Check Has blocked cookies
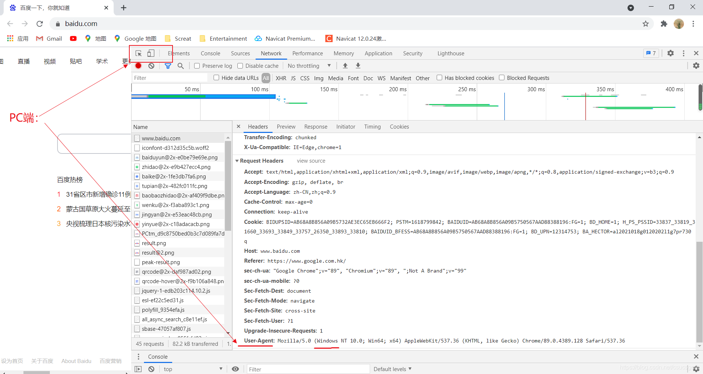The width and height of the screenshot is (703, 374). (x=440, y=78)
